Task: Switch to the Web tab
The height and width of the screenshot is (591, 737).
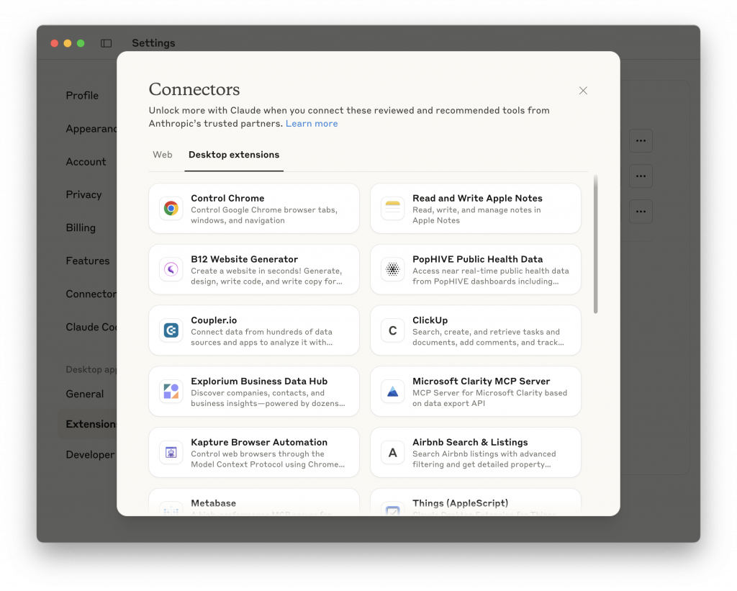Action: pos(163,155)
